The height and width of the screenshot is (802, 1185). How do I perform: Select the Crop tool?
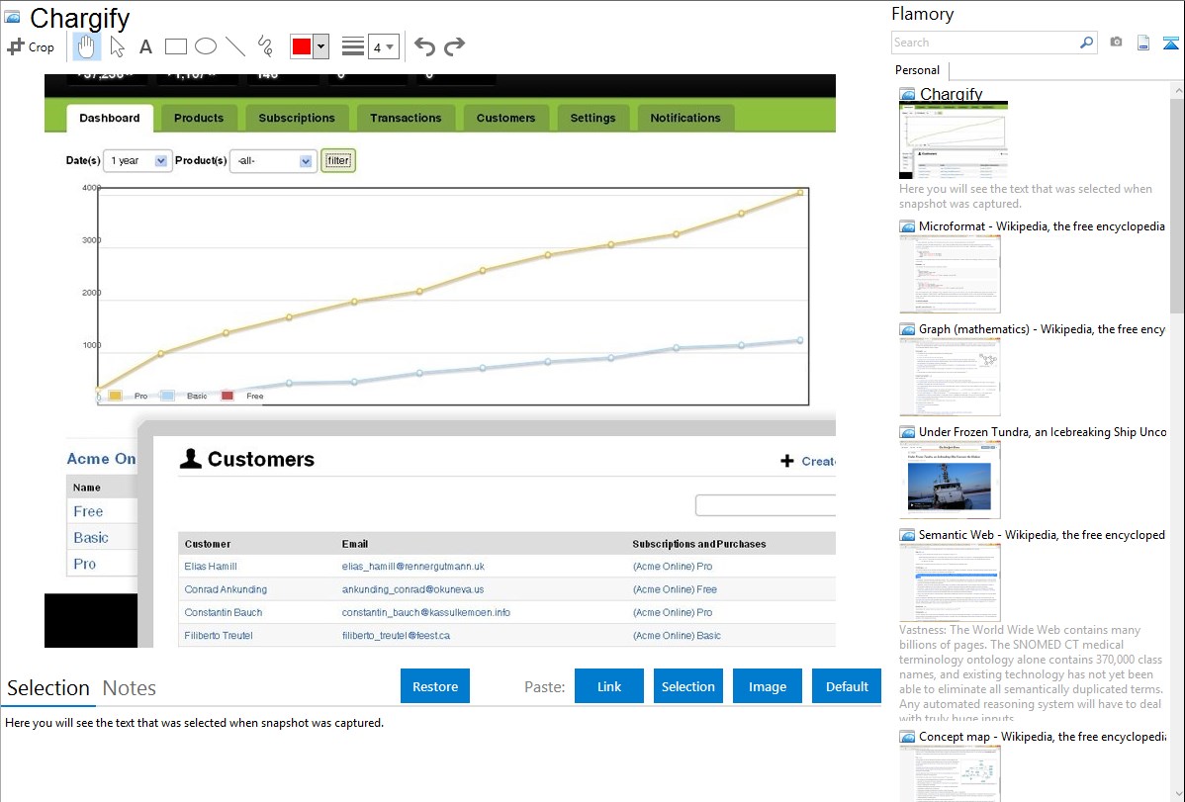[x=31, y=46]
